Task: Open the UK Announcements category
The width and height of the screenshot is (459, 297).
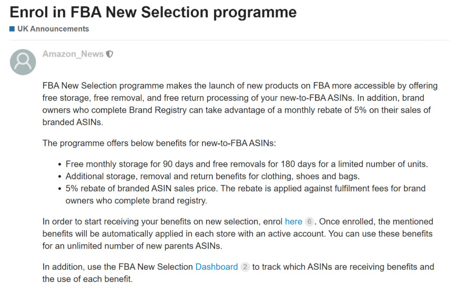Action: coord(53,29)
